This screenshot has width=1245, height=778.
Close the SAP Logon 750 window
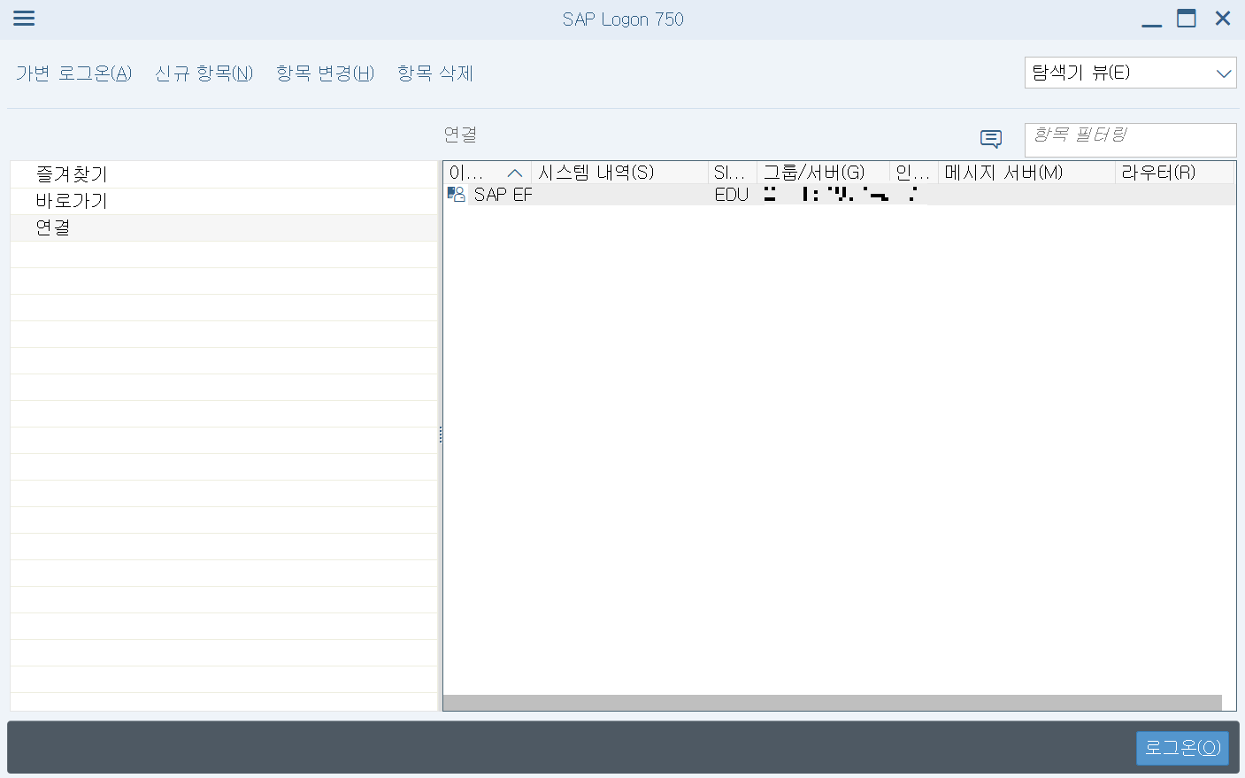pyautogui.click(x=1223, y=19)
